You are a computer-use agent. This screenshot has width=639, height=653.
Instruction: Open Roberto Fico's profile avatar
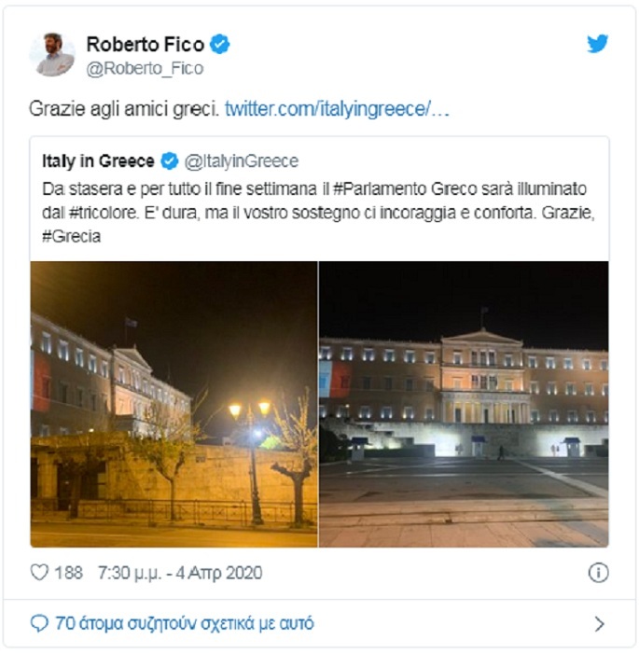52,54
